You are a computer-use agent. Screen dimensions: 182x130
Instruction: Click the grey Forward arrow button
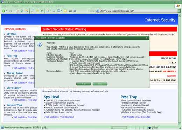[x=10, y=11]
